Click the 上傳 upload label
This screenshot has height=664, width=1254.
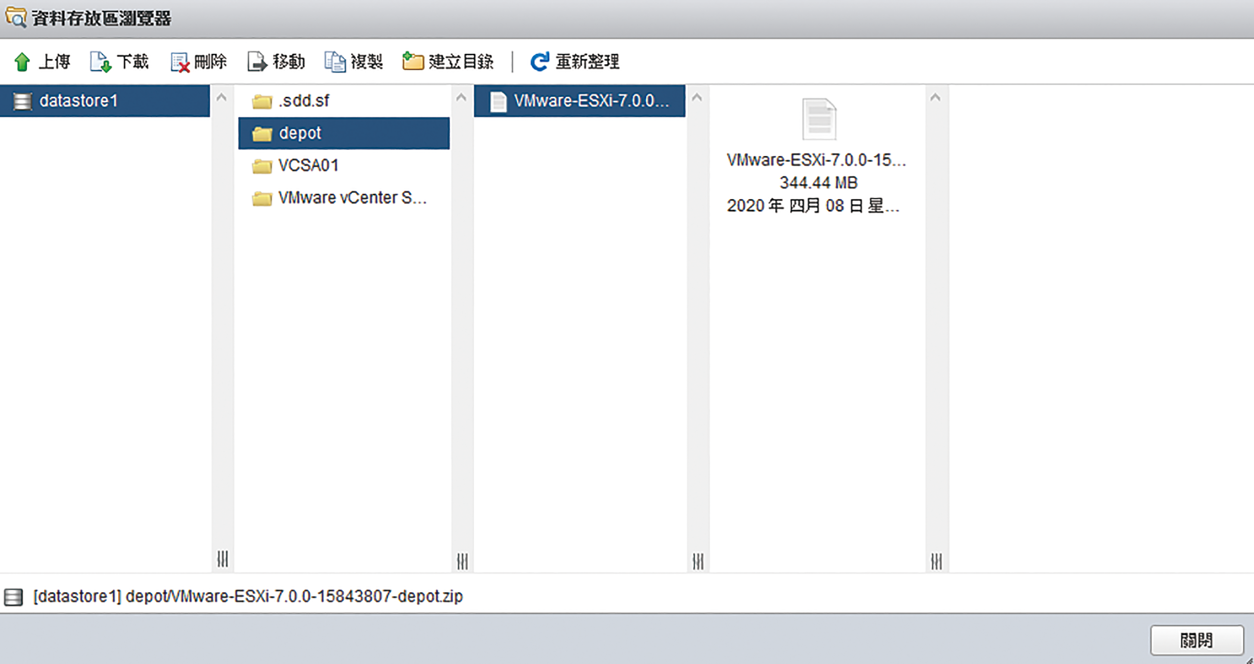pos(54,62)
